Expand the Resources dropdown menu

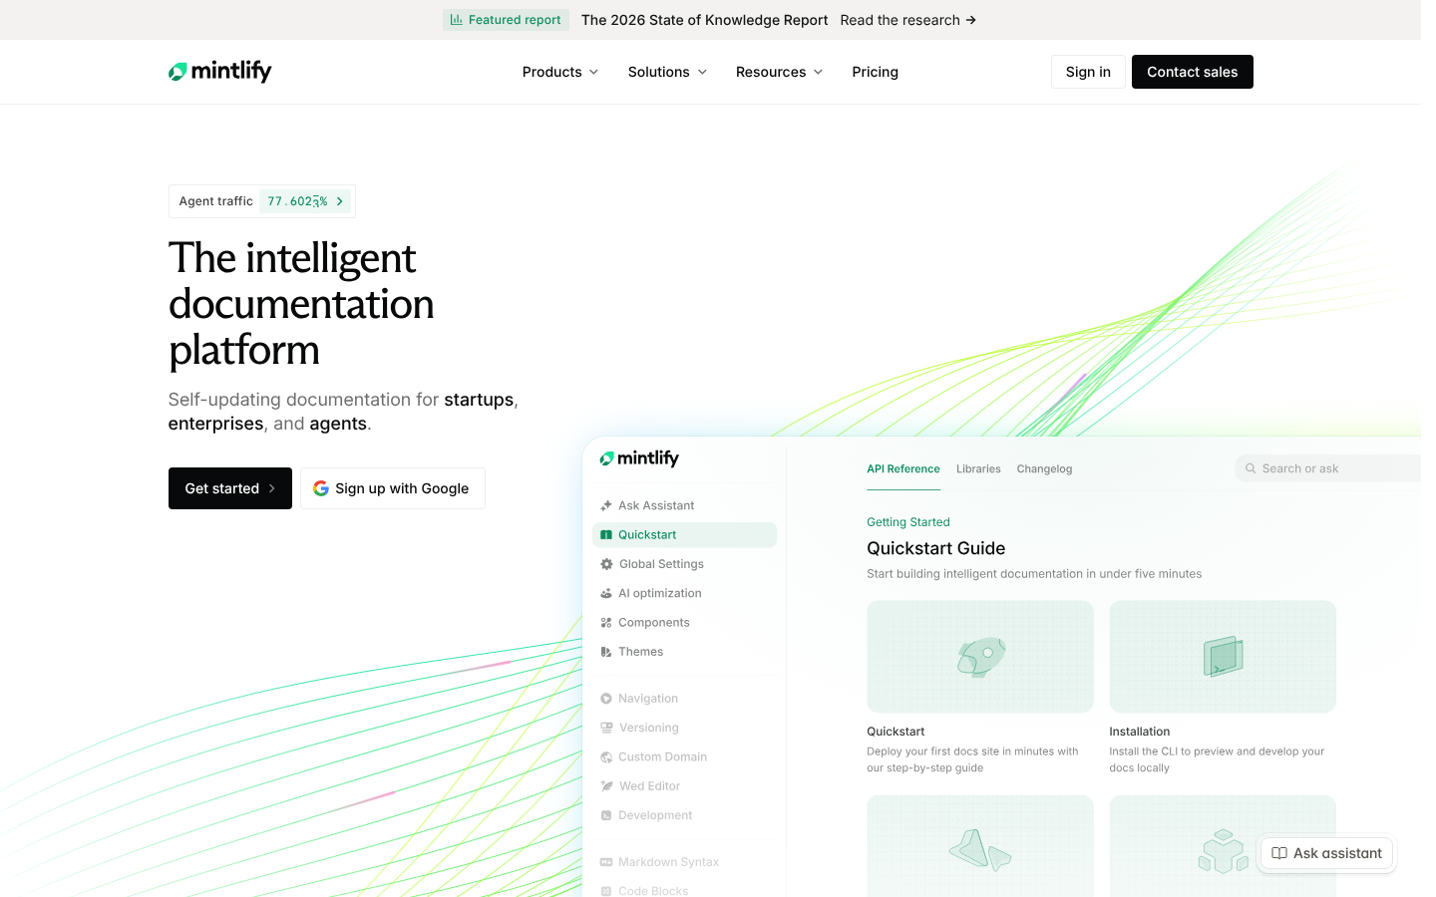pos(779,72)
